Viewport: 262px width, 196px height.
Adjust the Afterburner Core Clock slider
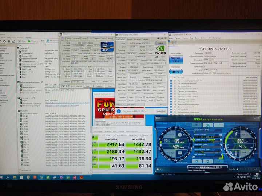tap(207, 147)
